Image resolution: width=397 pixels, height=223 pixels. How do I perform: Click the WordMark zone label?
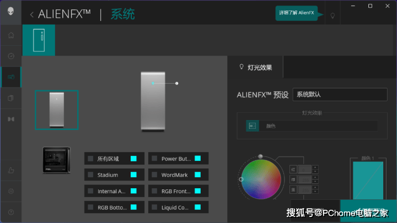tap(174, 175)
